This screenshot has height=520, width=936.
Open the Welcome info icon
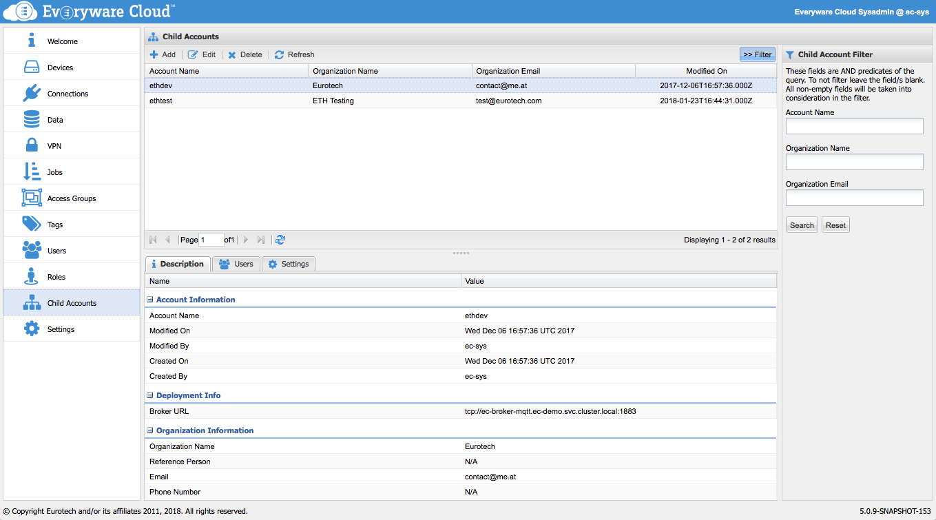pyautogui.click(x=32, y=41)
